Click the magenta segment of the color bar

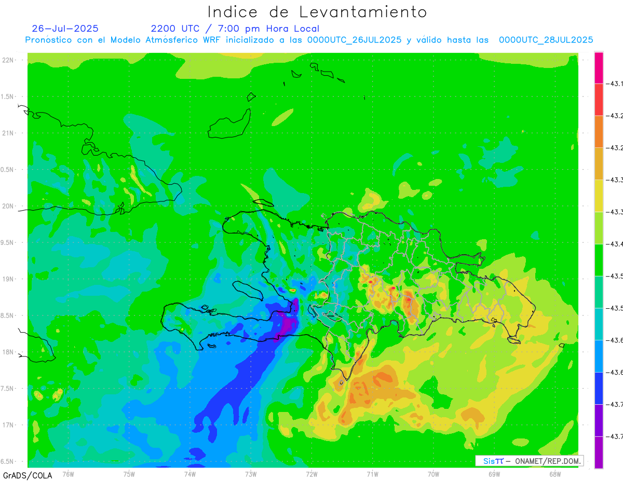pyautogui.click(x=599, y=68)
